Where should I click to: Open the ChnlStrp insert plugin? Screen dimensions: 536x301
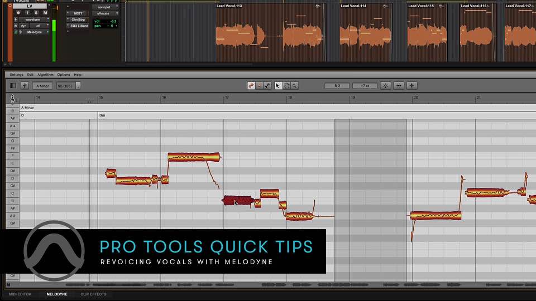tap(78, 20)
